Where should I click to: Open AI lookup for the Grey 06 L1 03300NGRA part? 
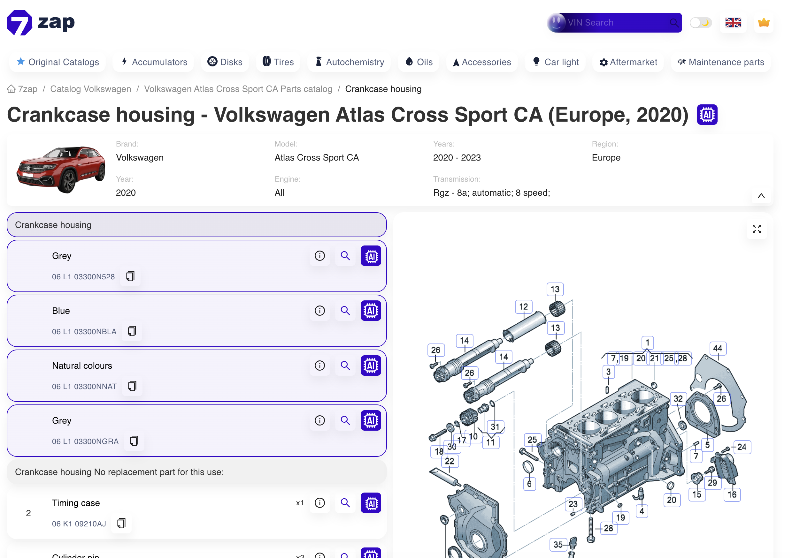click(371, 420)
